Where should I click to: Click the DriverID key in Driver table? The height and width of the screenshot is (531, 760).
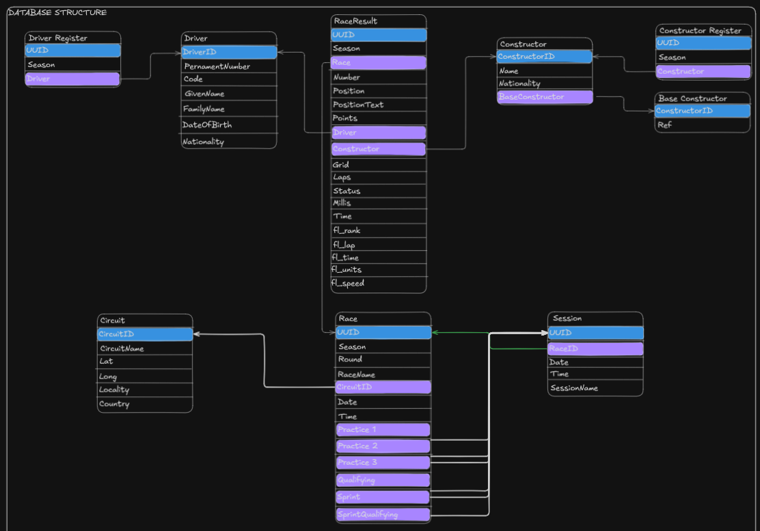click(229, 52)
